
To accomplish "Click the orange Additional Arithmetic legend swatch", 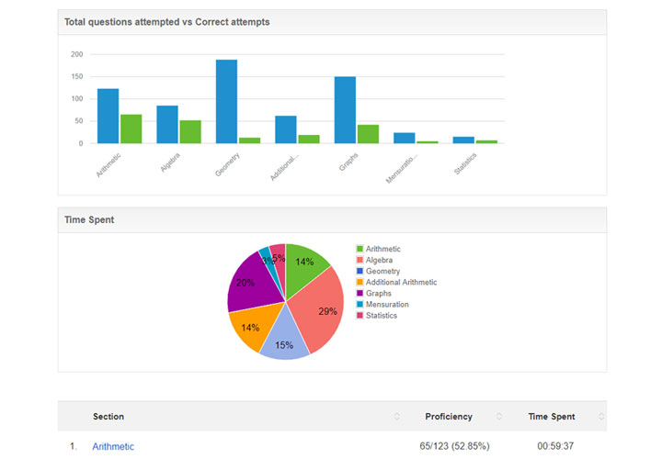I will coord(360,283).
